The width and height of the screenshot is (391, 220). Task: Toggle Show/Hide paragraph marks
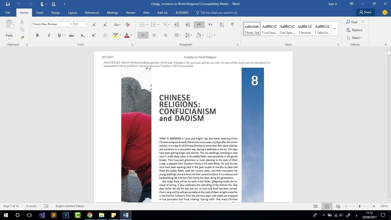(232, 25)
